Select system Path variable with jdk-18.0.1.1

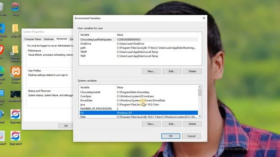139,117
